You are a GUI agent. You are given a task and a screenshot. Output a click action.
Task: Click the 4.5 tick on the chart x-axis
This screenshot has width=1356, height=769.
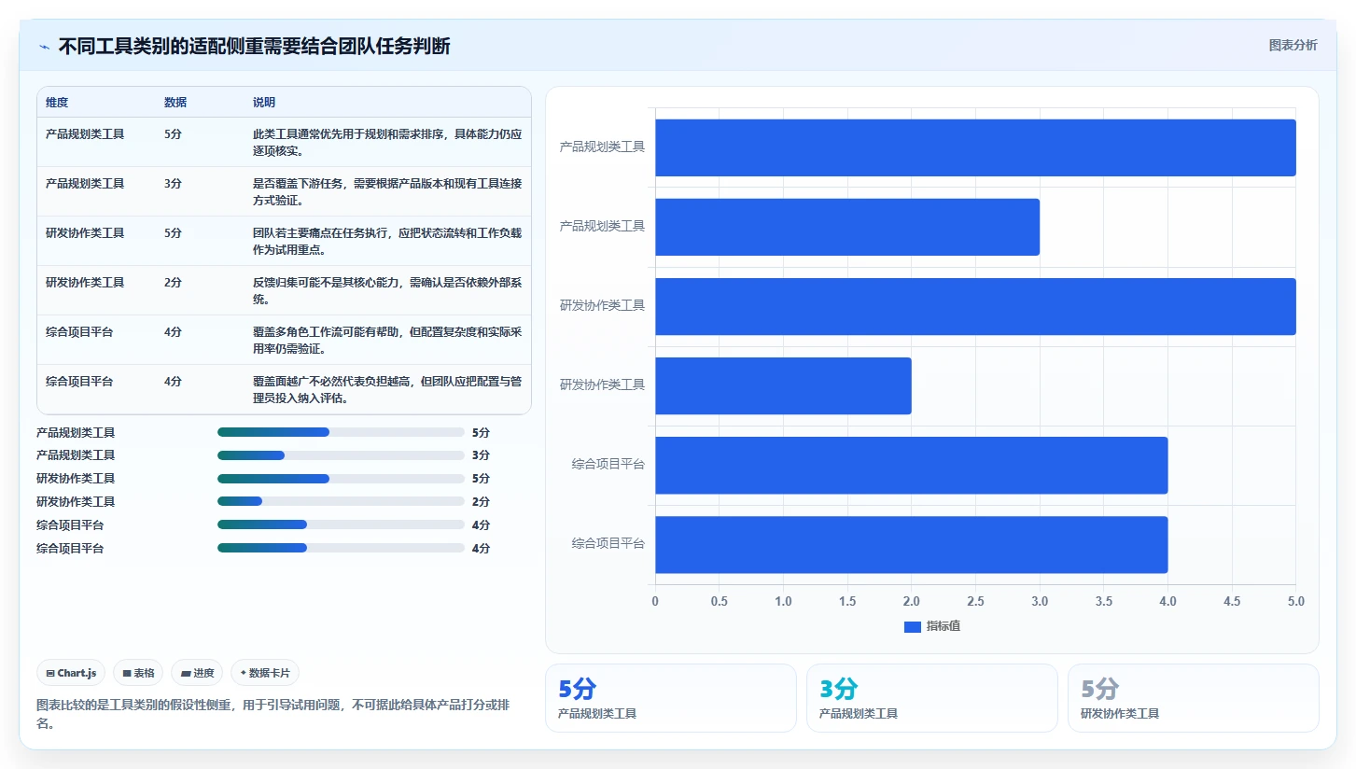tap(1232, 601)
